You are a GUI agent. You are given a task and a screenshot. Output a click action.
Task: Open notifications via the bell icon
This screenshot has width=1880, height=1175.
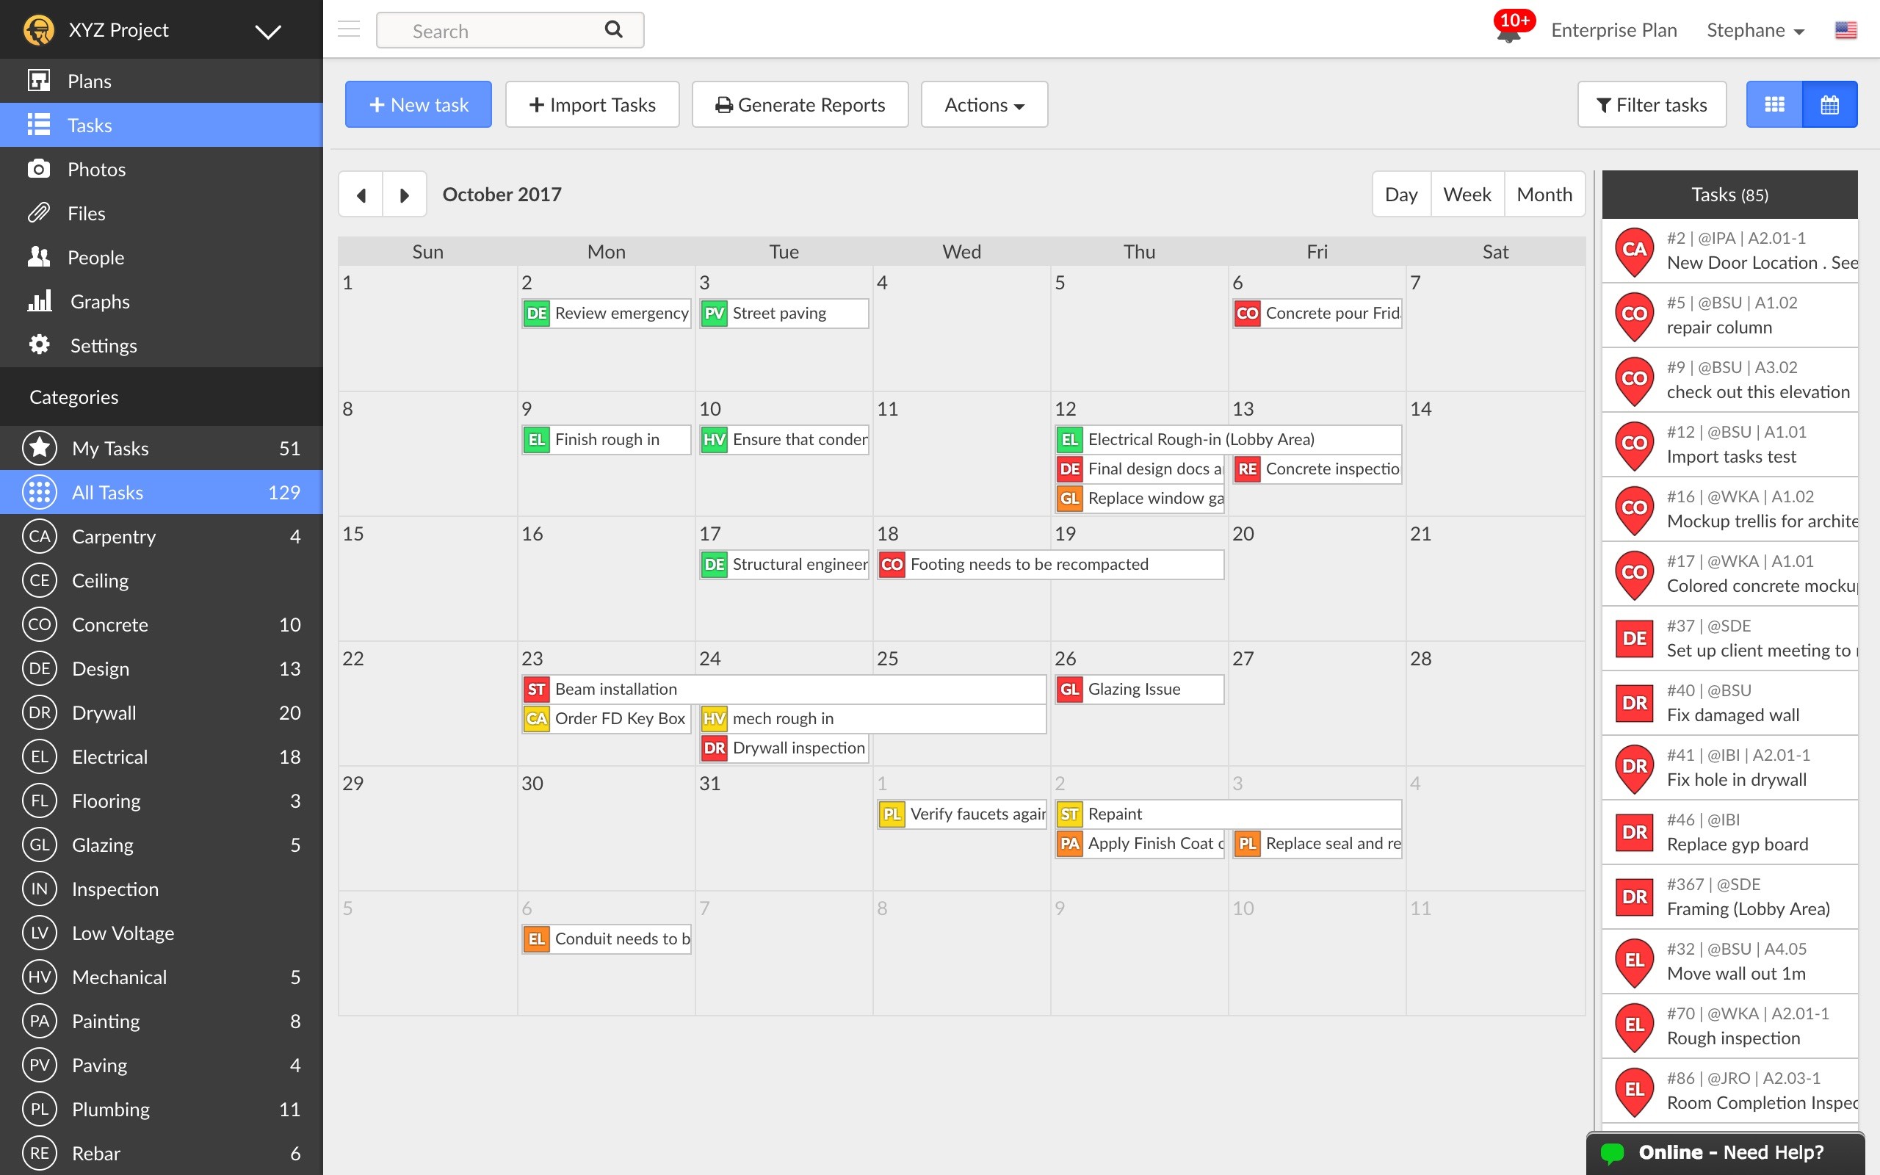(1508, 32)
